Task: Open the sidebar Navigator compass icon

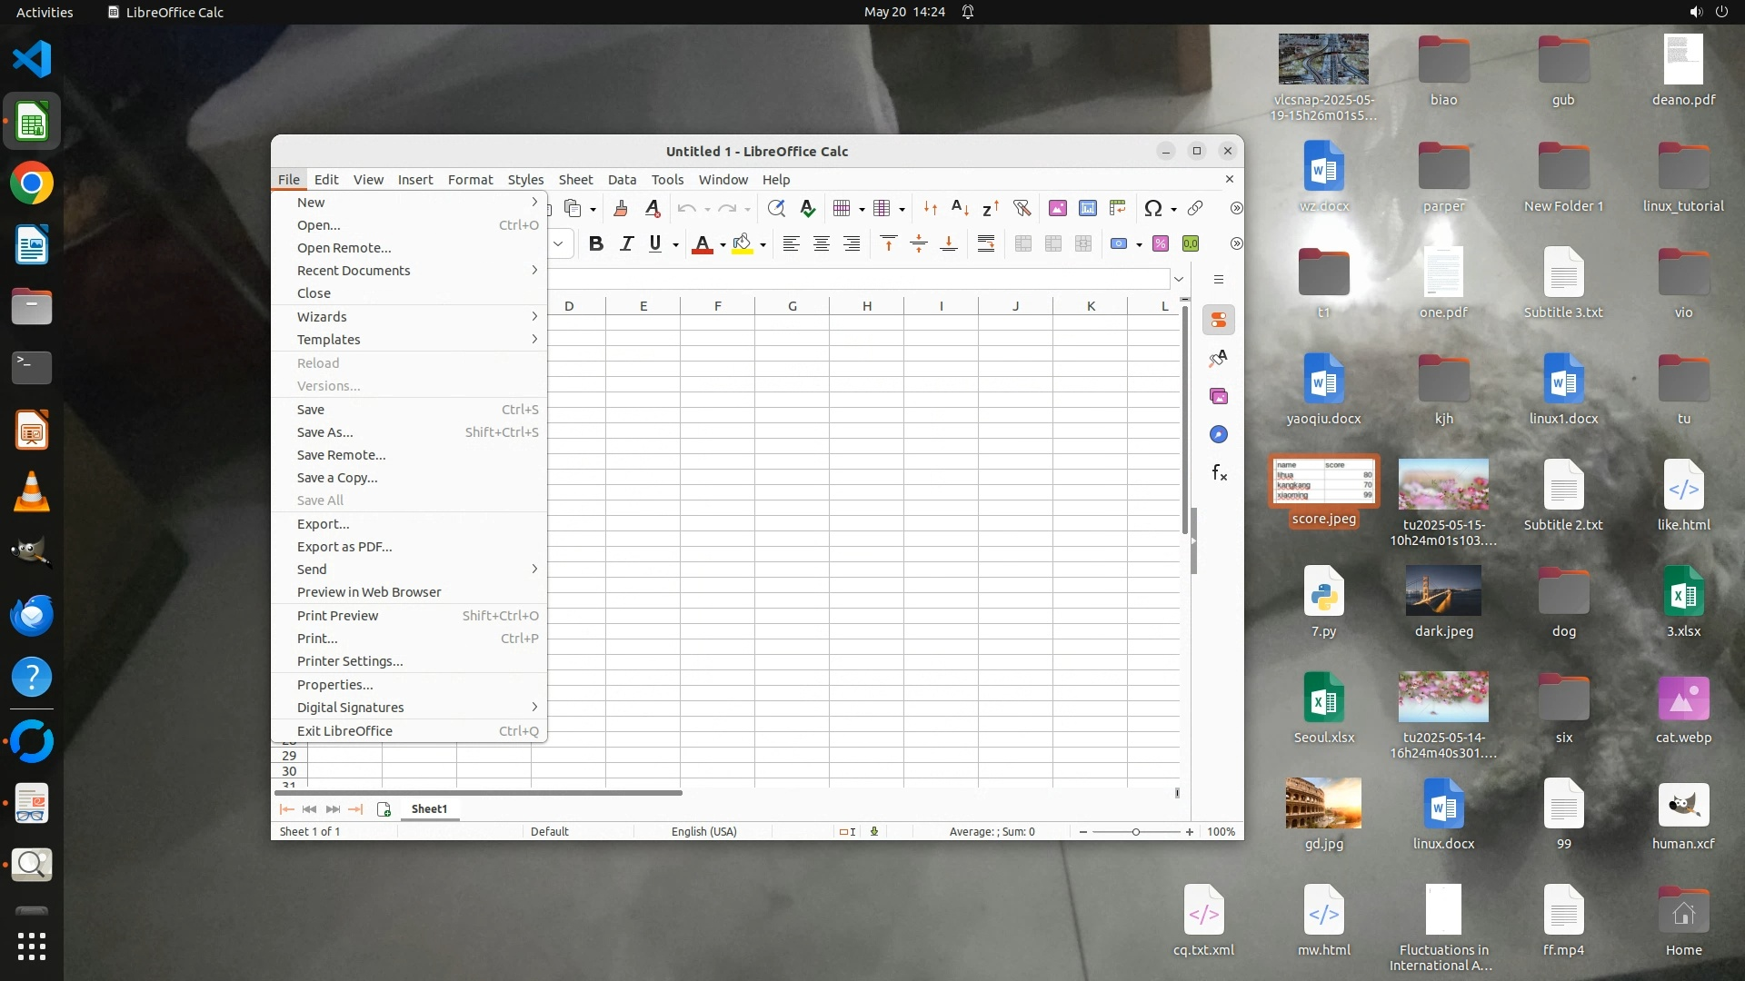Action: point(1219,434)
